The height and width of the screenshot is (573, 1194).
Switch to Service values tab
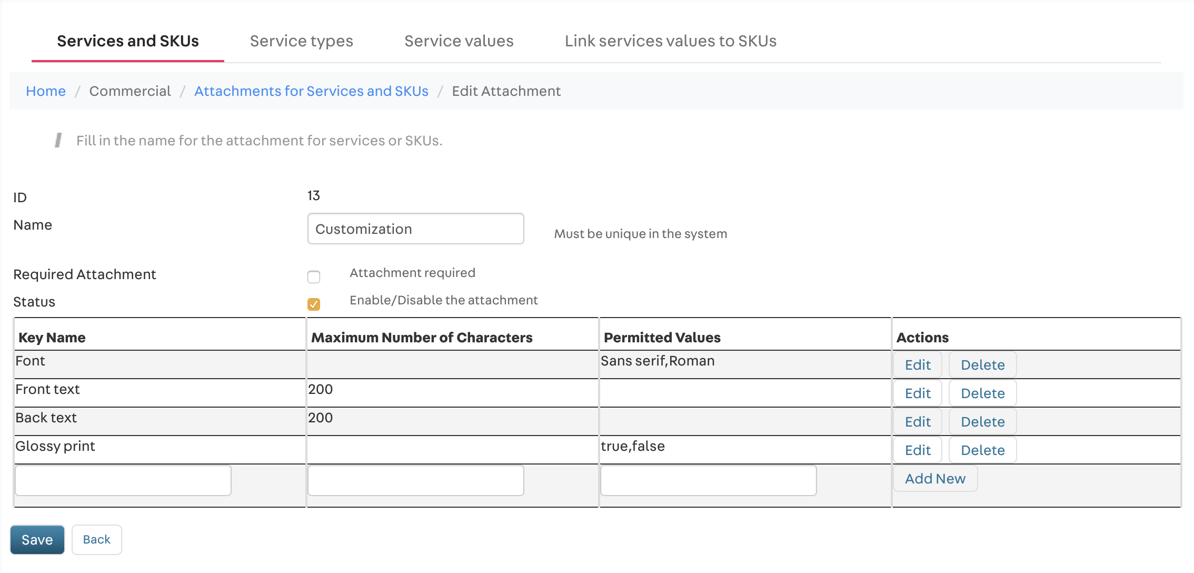(459, 41)
